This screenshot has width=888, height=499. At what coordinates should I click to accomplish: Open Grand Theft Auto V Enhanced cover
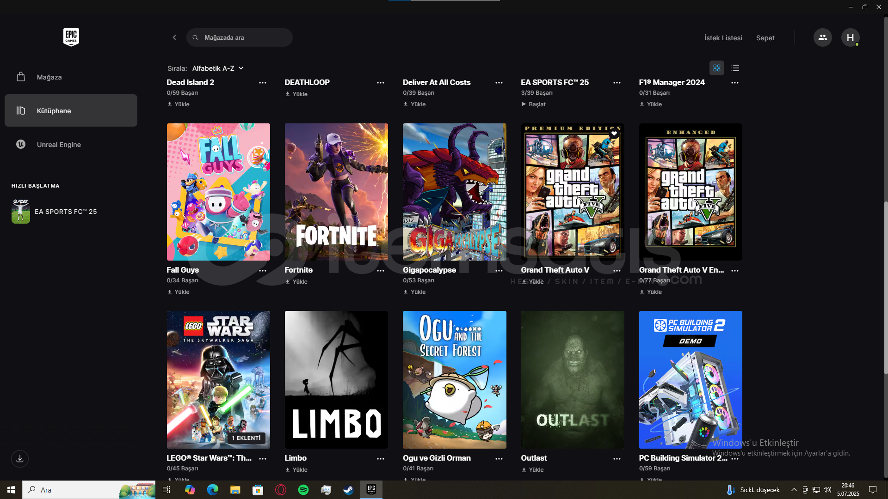691,192
